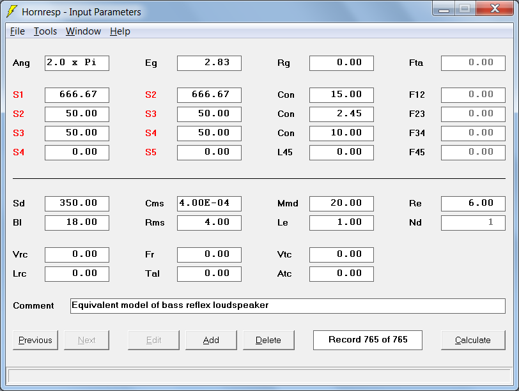Click the Add record button
Image resolution: width=519 pixels, height=391 pixels.
211,340
